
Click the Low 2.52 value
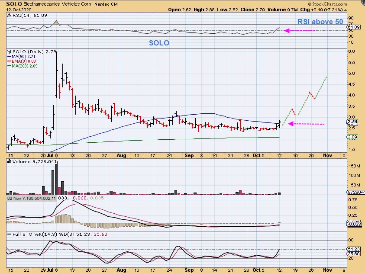click(227, 10)
